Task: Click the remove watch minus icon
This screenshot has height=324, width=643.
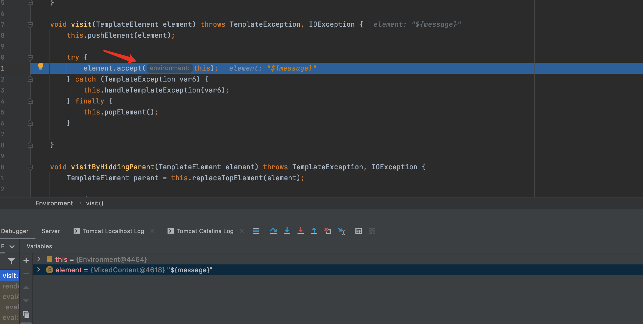Action: [26, 274]
